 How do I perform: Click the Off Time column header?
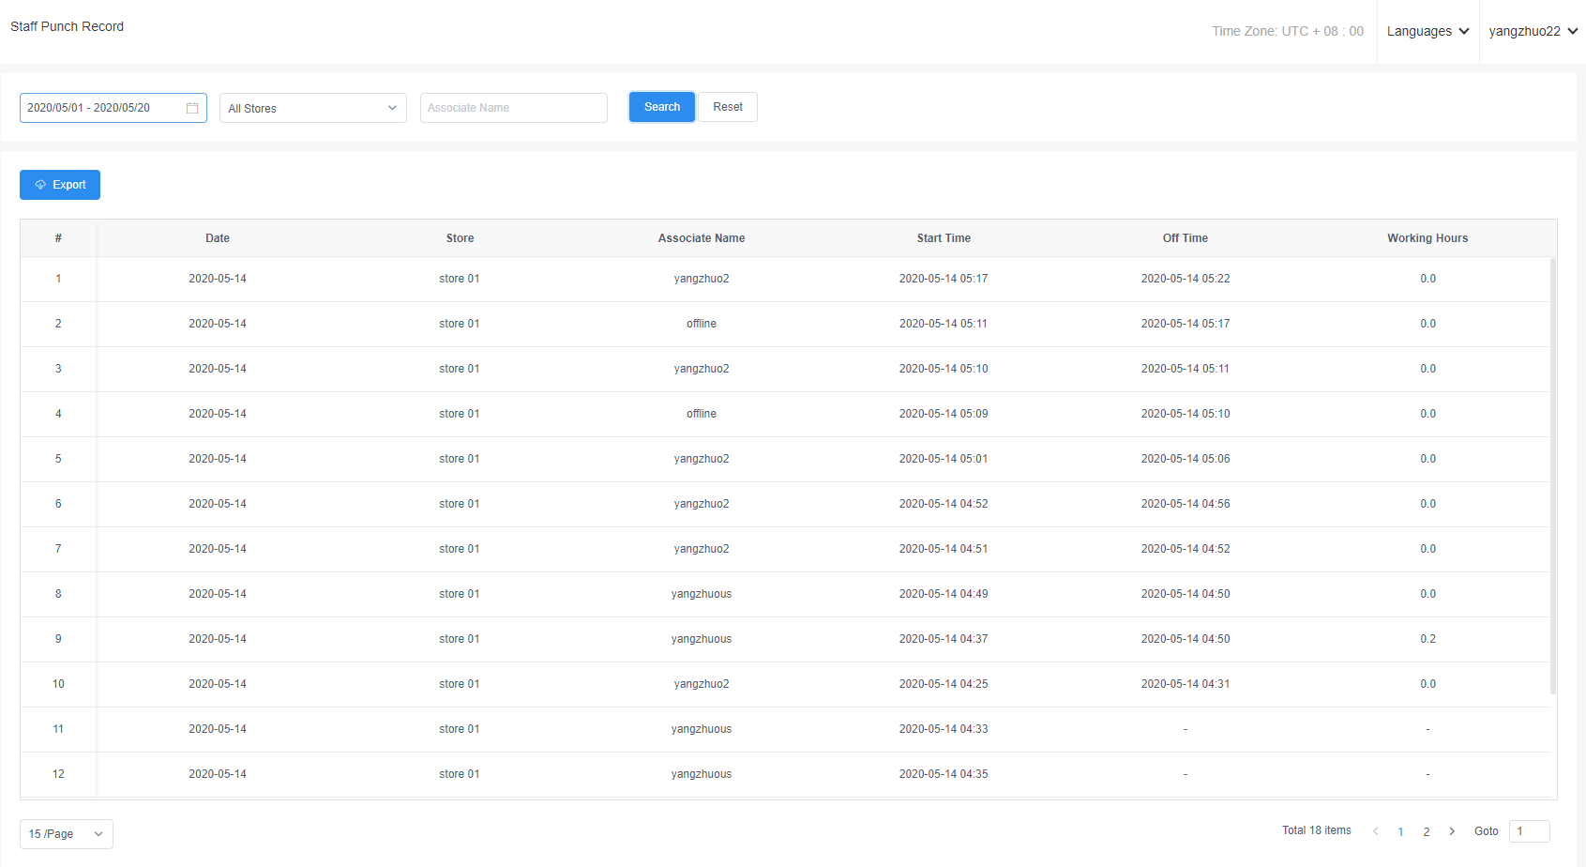point(1185,238)
